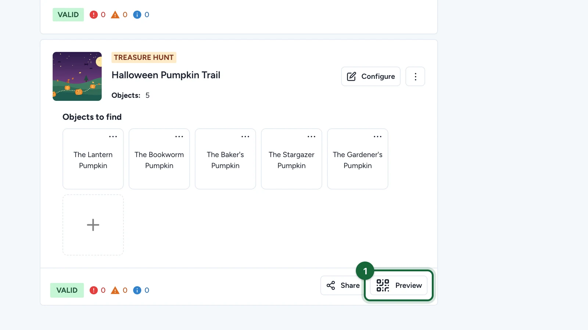Click the orange warning icon in the top card
Viewport: 588px width, 330px height.
(115, 15)
